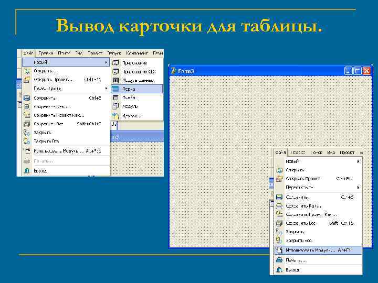Viewport: 378px width, 283px height.
Task: Choose Другое... in the Новый submenu
Action: 137,116
